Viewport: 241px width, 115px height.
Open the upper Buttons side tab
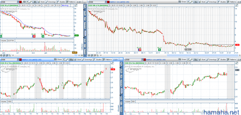[85, 26]
